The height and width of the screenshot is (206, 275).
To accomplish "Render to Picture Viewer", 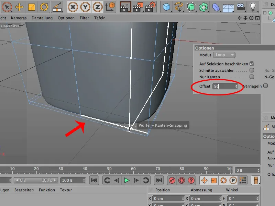I will [x=138, y=7].
